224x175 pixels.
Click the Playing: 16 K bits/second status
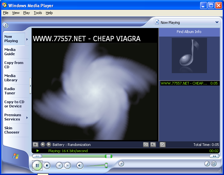pos(68,151)
